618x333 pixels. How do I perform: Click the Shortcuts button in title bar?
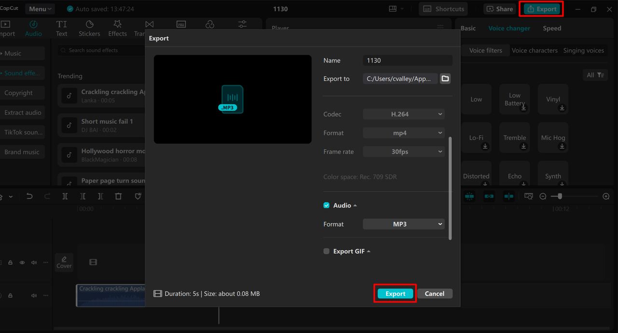444,9
